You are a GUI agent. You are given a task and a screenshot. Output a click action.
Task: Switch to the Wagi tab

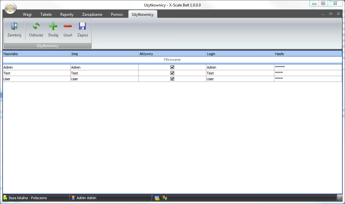click(27, 15)
